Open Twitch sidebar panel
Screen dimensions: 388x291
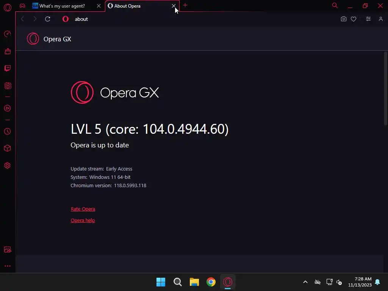point(8,68)
